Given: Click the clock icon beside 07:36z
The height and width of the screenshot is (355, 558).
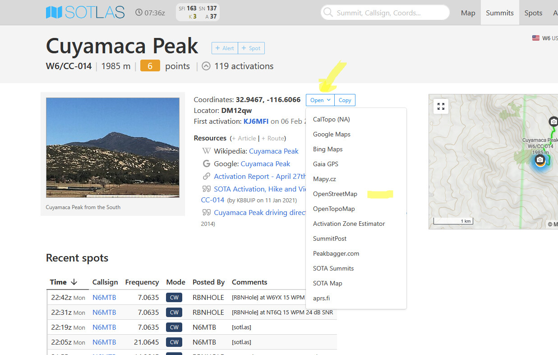Looking at the screenshot, I should pos(139,13).
